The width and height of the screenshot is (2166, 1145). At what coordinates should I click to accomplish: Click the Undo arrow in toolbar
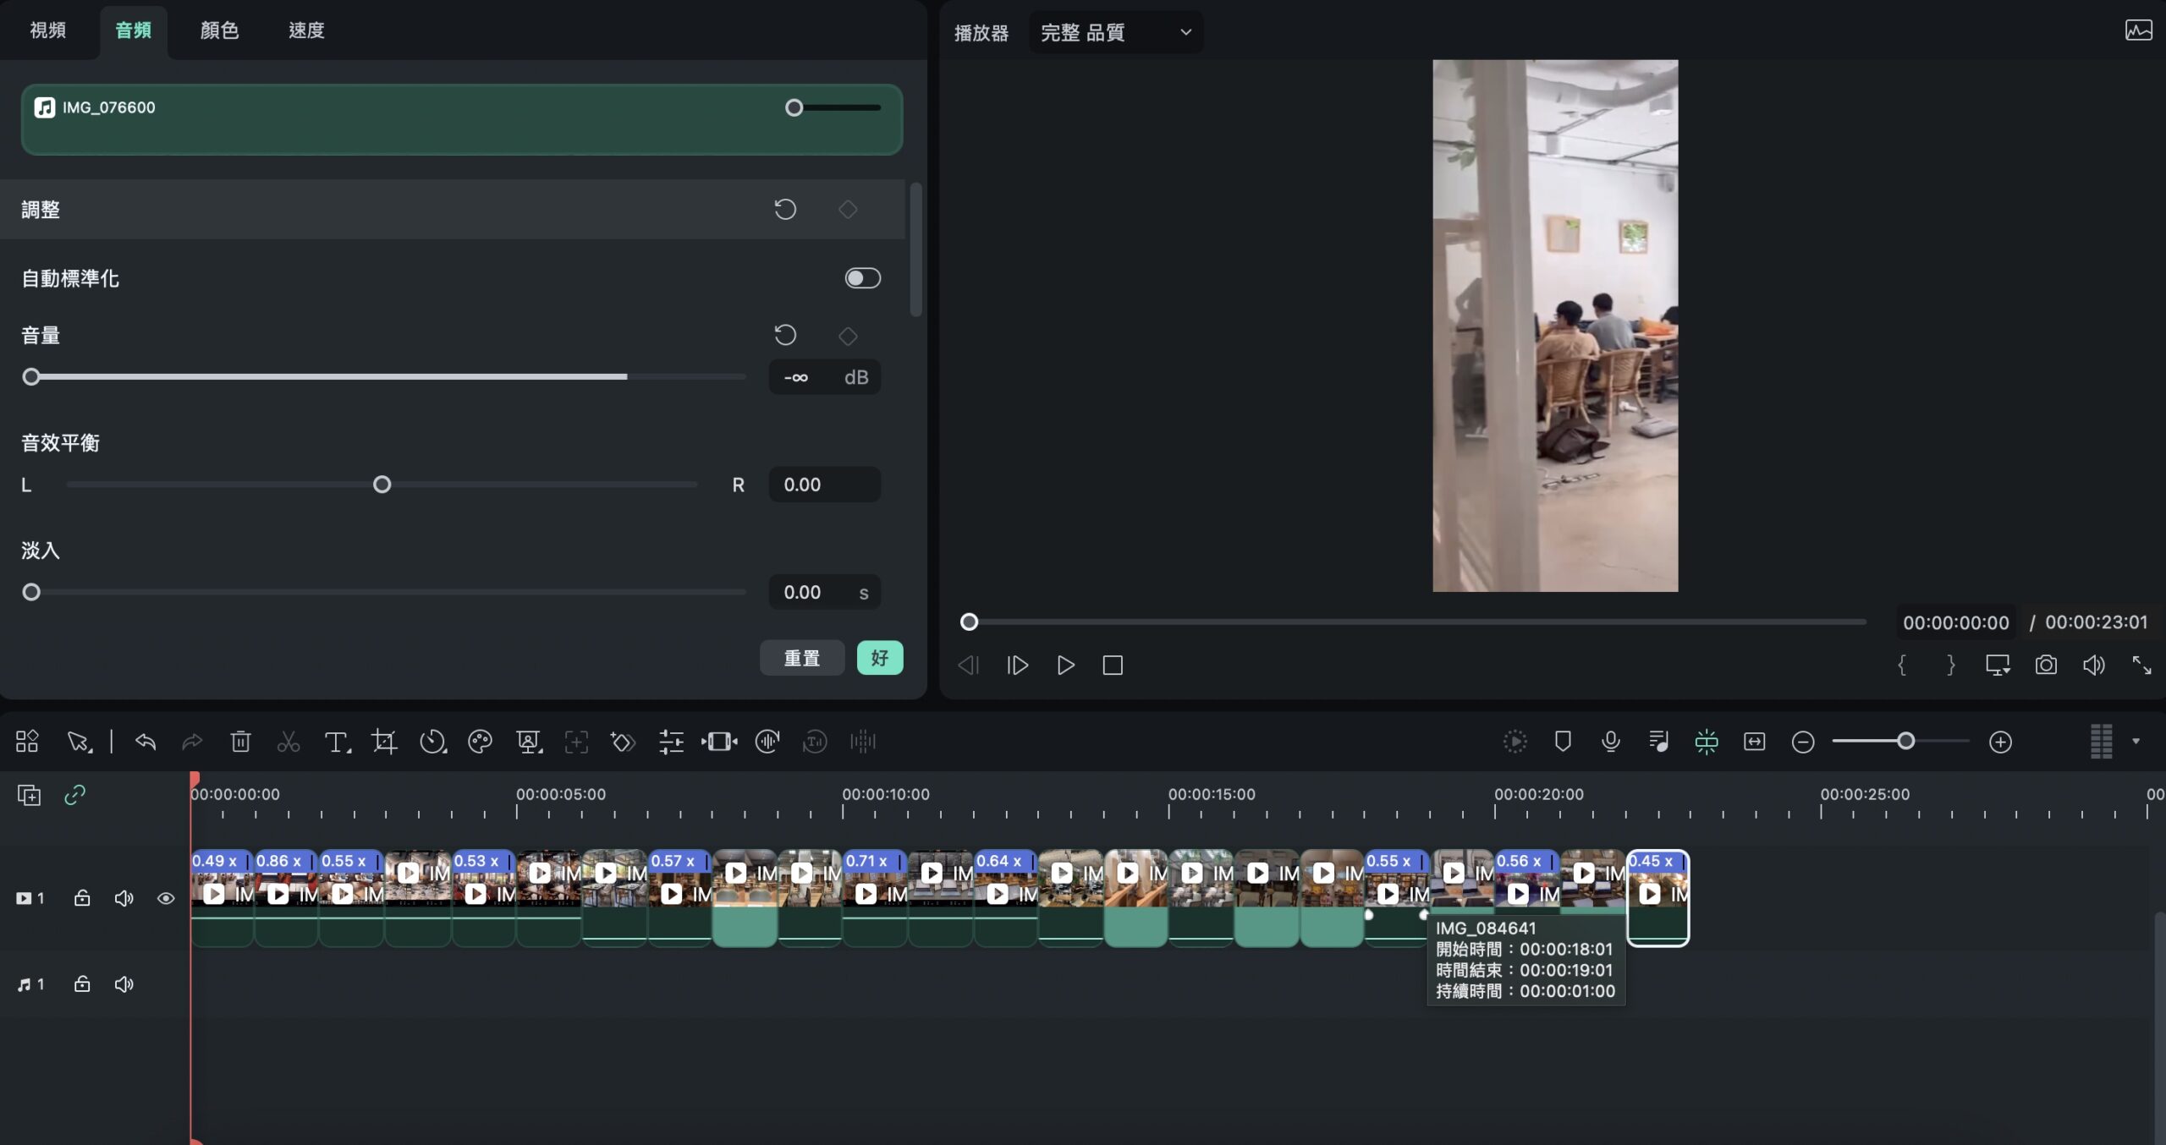[x=146, y=742]
